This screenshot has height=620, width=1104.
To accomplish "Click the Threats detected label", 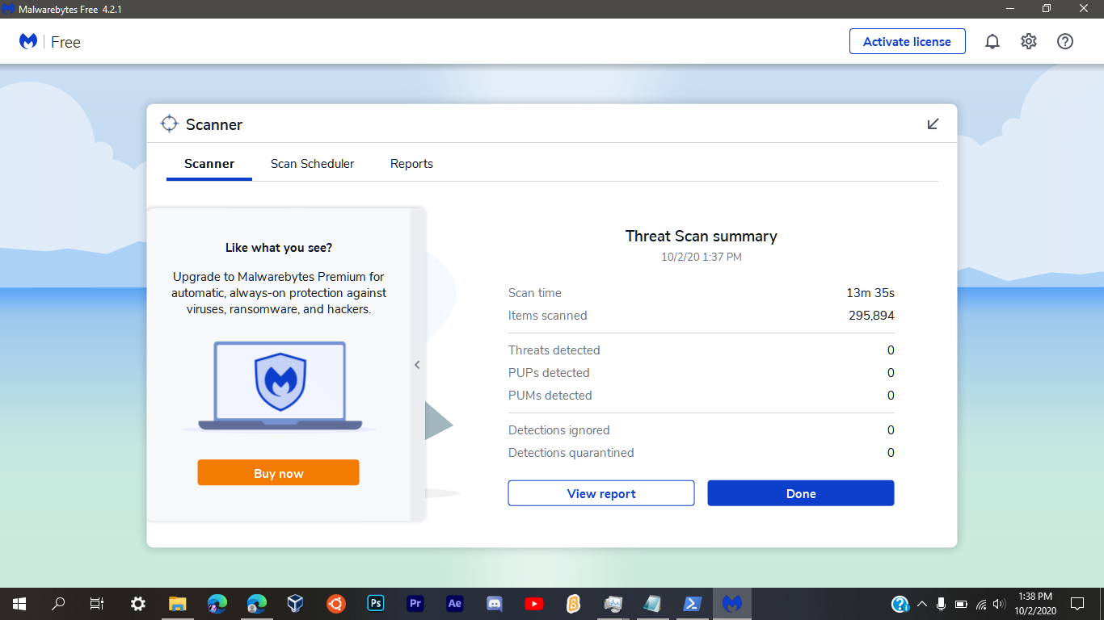I will click(x=554, y=350).
